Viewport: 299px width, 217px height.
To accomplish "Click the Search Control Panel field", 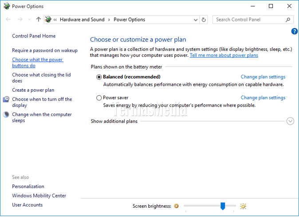I will point(253,20).
